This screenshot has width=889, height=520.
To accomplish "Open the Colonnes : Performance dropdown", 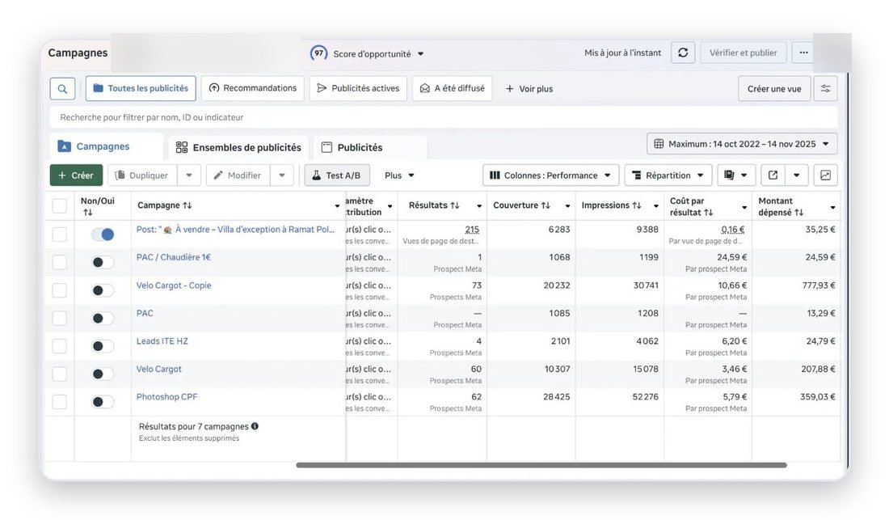I will pyautogui.click(x=550, y=175).
